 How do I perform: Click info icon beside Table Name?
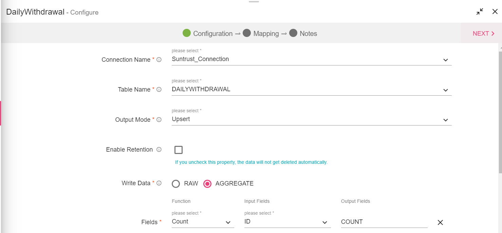point(159,90)
